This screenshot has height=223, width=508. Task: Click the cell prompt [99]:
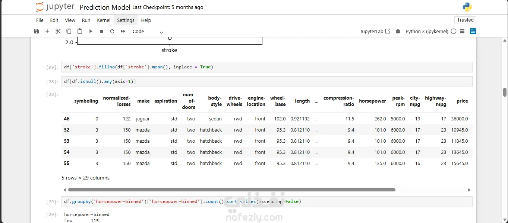(52, 67)
